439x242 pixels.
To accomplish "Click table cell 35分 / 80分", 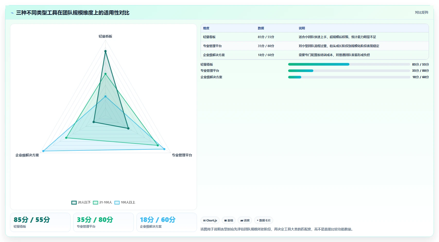I will (266, 46).
